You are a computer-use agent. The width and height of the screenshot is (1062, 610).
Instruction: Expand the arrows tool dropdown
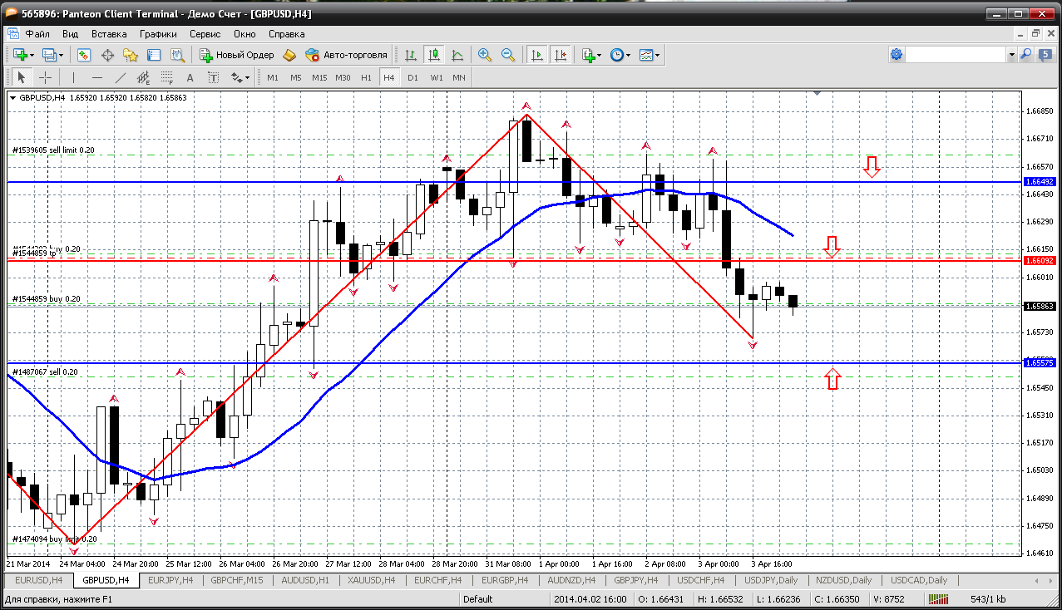click(248, 77)
